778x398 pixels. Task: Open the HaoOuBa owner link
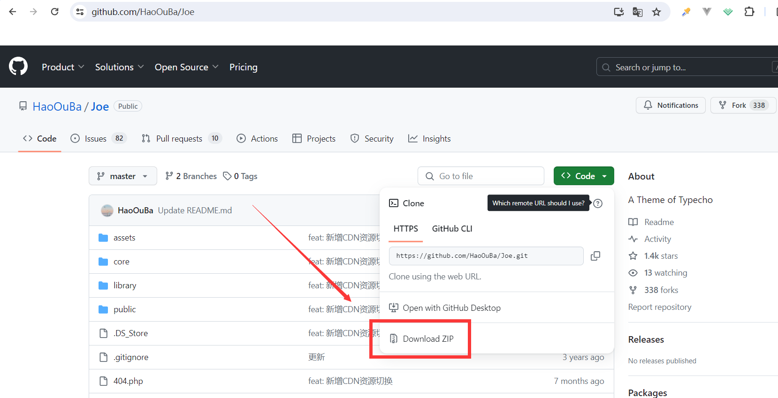tap(57, 106)
